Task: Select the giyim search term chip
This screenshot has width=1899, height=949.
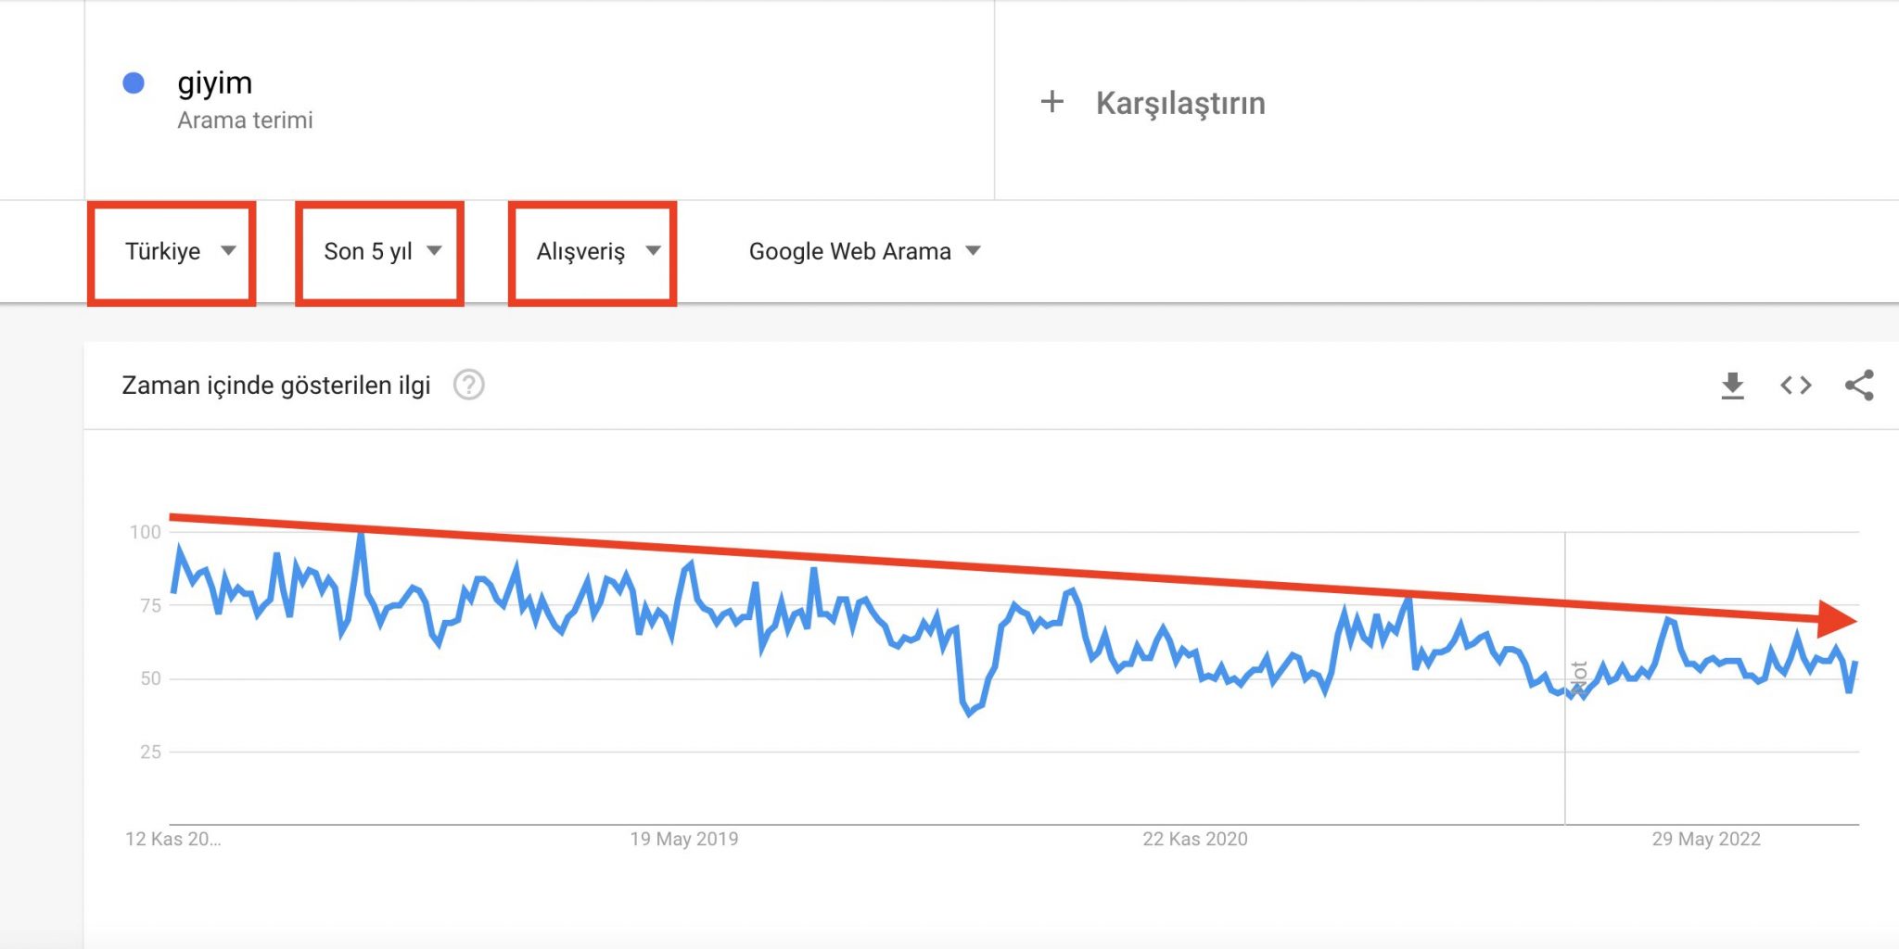Action: pos(215,82)
